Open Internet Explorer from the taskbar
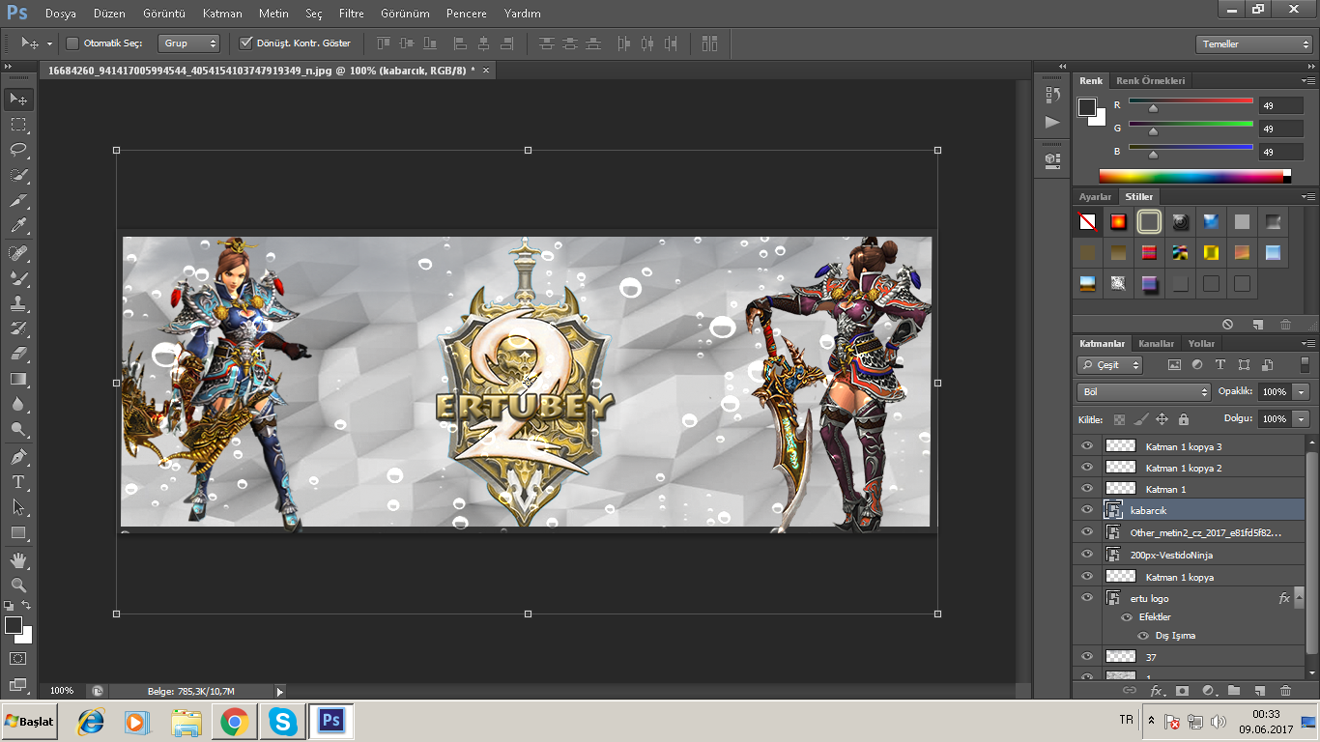The image size is (1320, 742). [x=92, y=722]
